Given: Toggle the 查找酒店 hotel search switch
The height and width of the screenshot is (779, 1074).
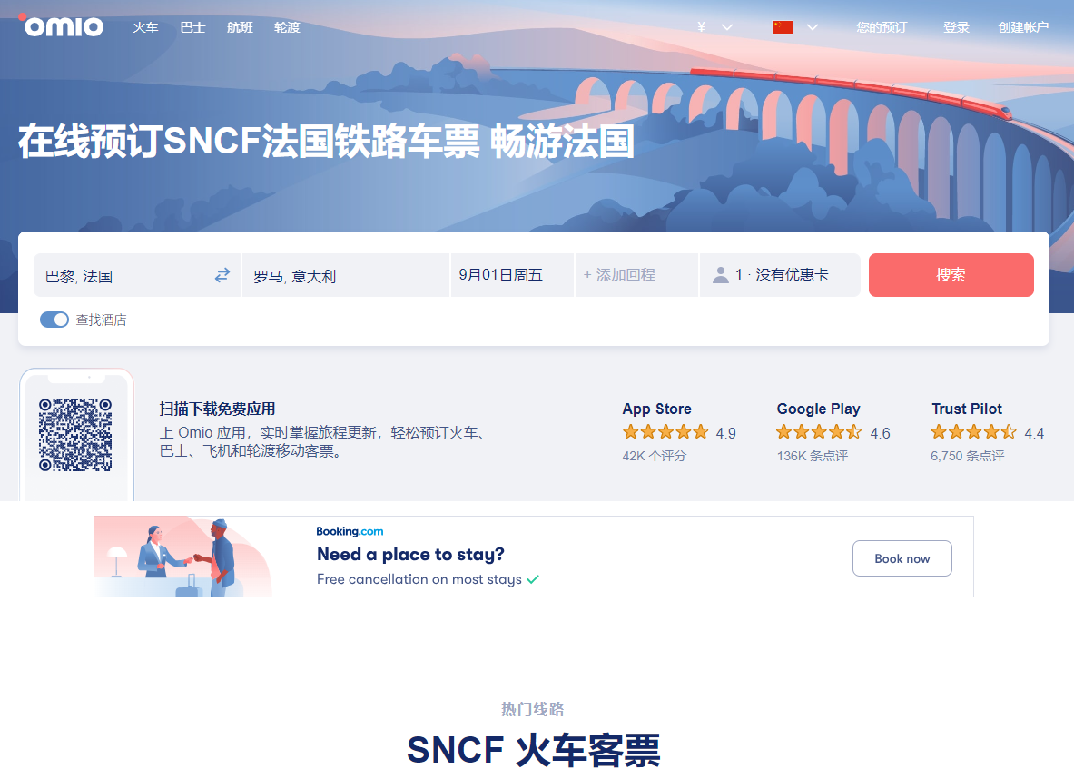Looking at the screenshot, I should [54, 320].
